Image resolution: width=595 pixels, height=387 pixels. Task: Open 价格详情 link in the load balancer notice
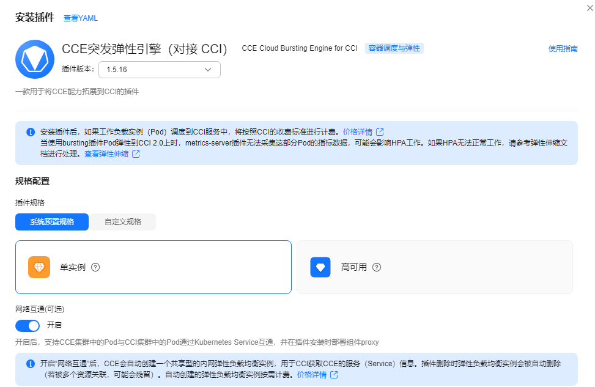311,375
